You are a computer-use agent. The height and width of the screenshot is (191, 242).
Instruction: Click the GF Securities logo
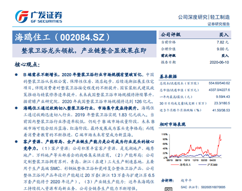click(x=39, y=16)
